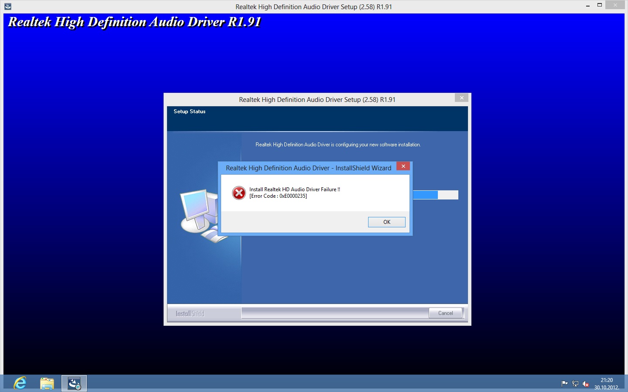Viewport: 628px width, 392px height.
Task: Open the Action Center flag icon
Action: 564,384
